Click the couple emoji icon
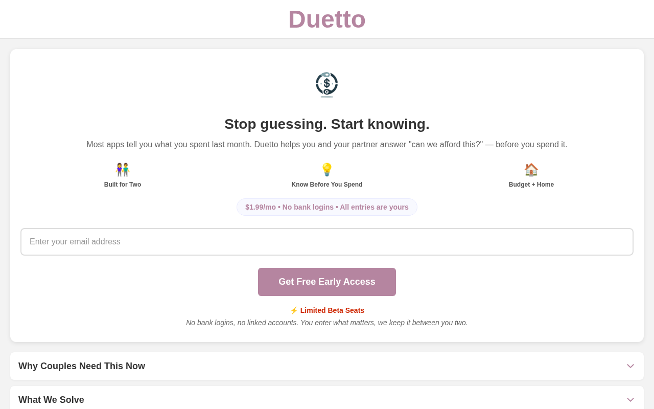The width and height of the screenshot is (654, 409). (123, 170)
